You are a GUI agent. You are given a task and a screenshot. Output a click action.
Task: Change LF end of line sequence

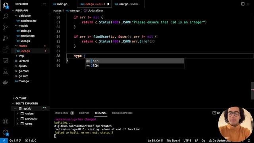point(196,141)
